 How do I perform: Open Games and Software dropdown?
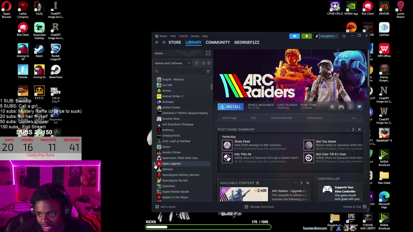pyautogui.click(x=173, y=63)
